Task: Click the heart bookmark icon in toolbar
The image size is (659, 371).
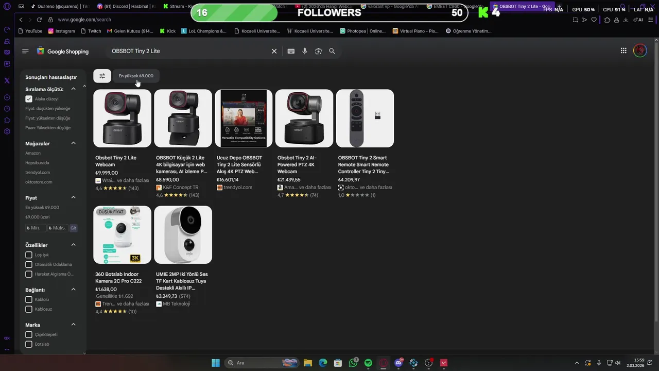Action: pos(594,20)
